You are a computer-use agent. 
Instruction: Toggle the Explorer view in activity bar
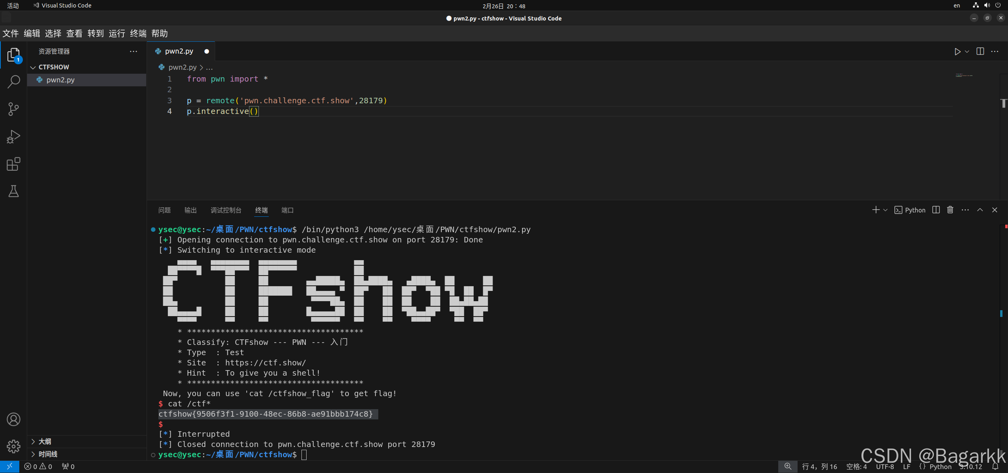pos(13,55)
